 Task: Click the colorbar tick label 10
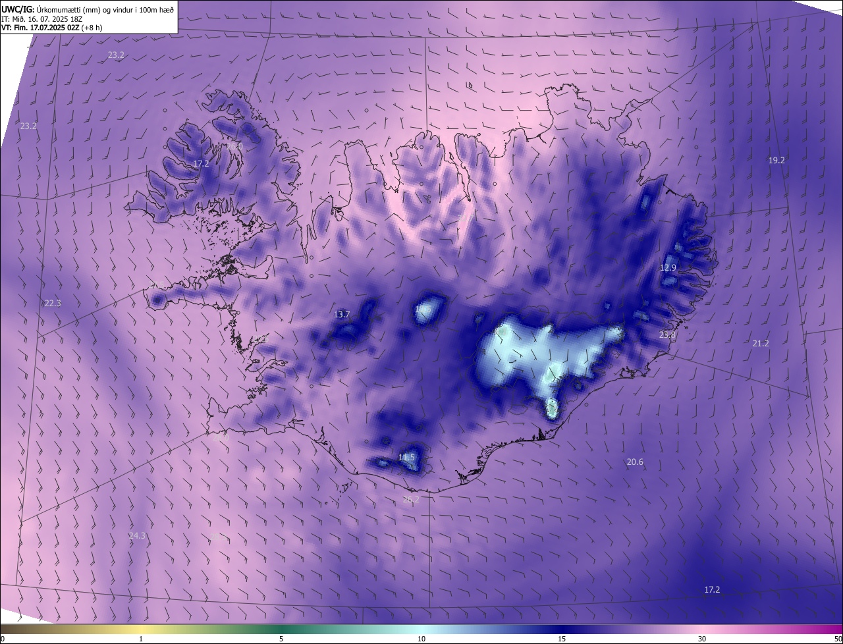tap(421, 639)
